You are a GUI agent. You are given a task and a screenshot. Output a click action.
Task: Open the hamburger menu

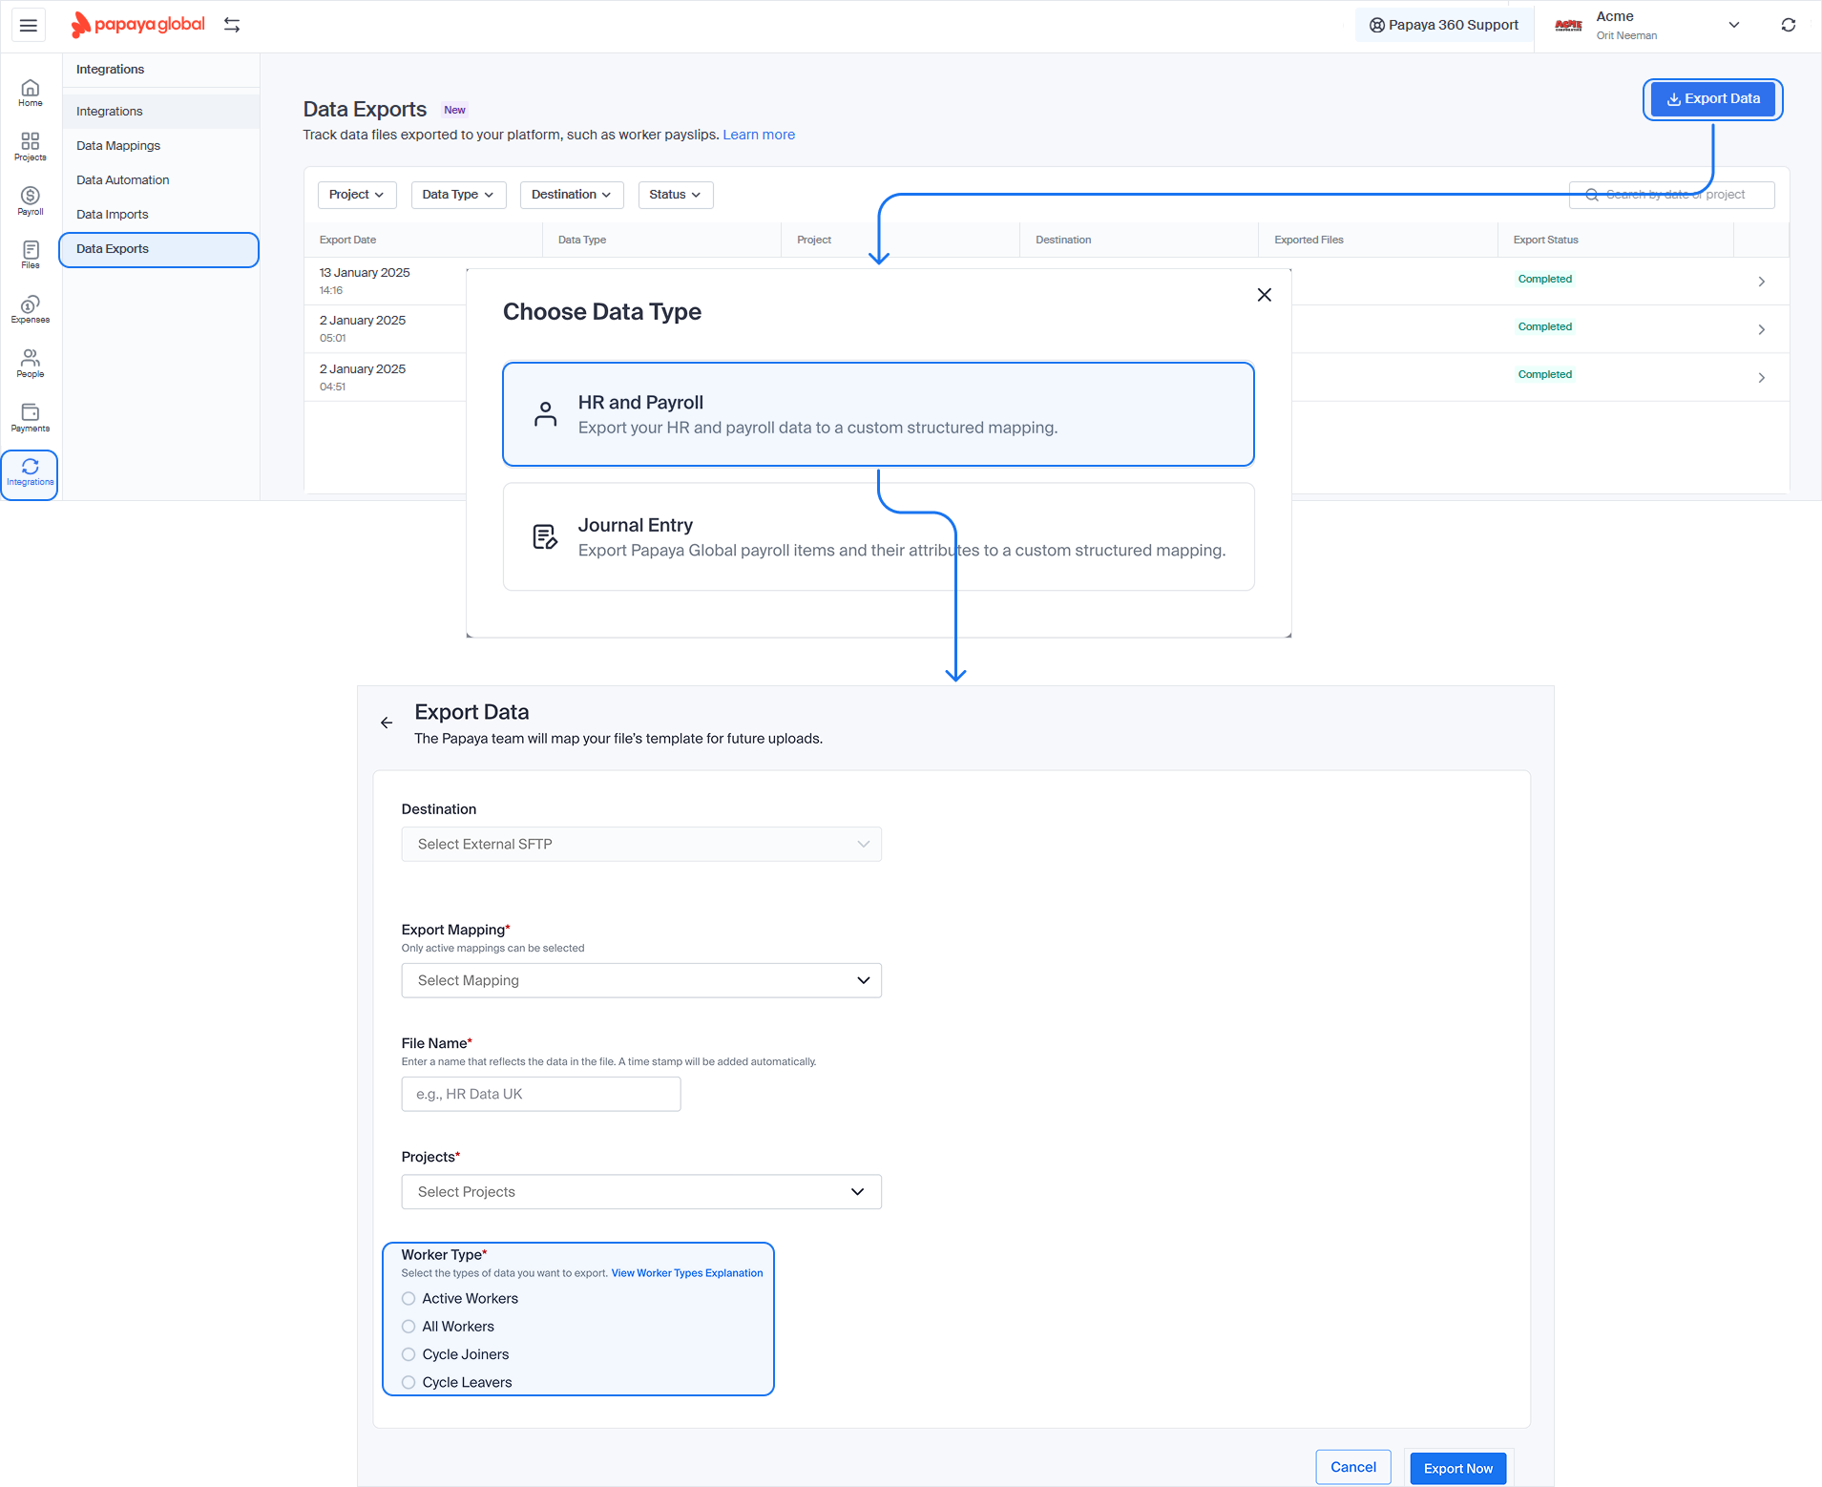pos(29,26)
